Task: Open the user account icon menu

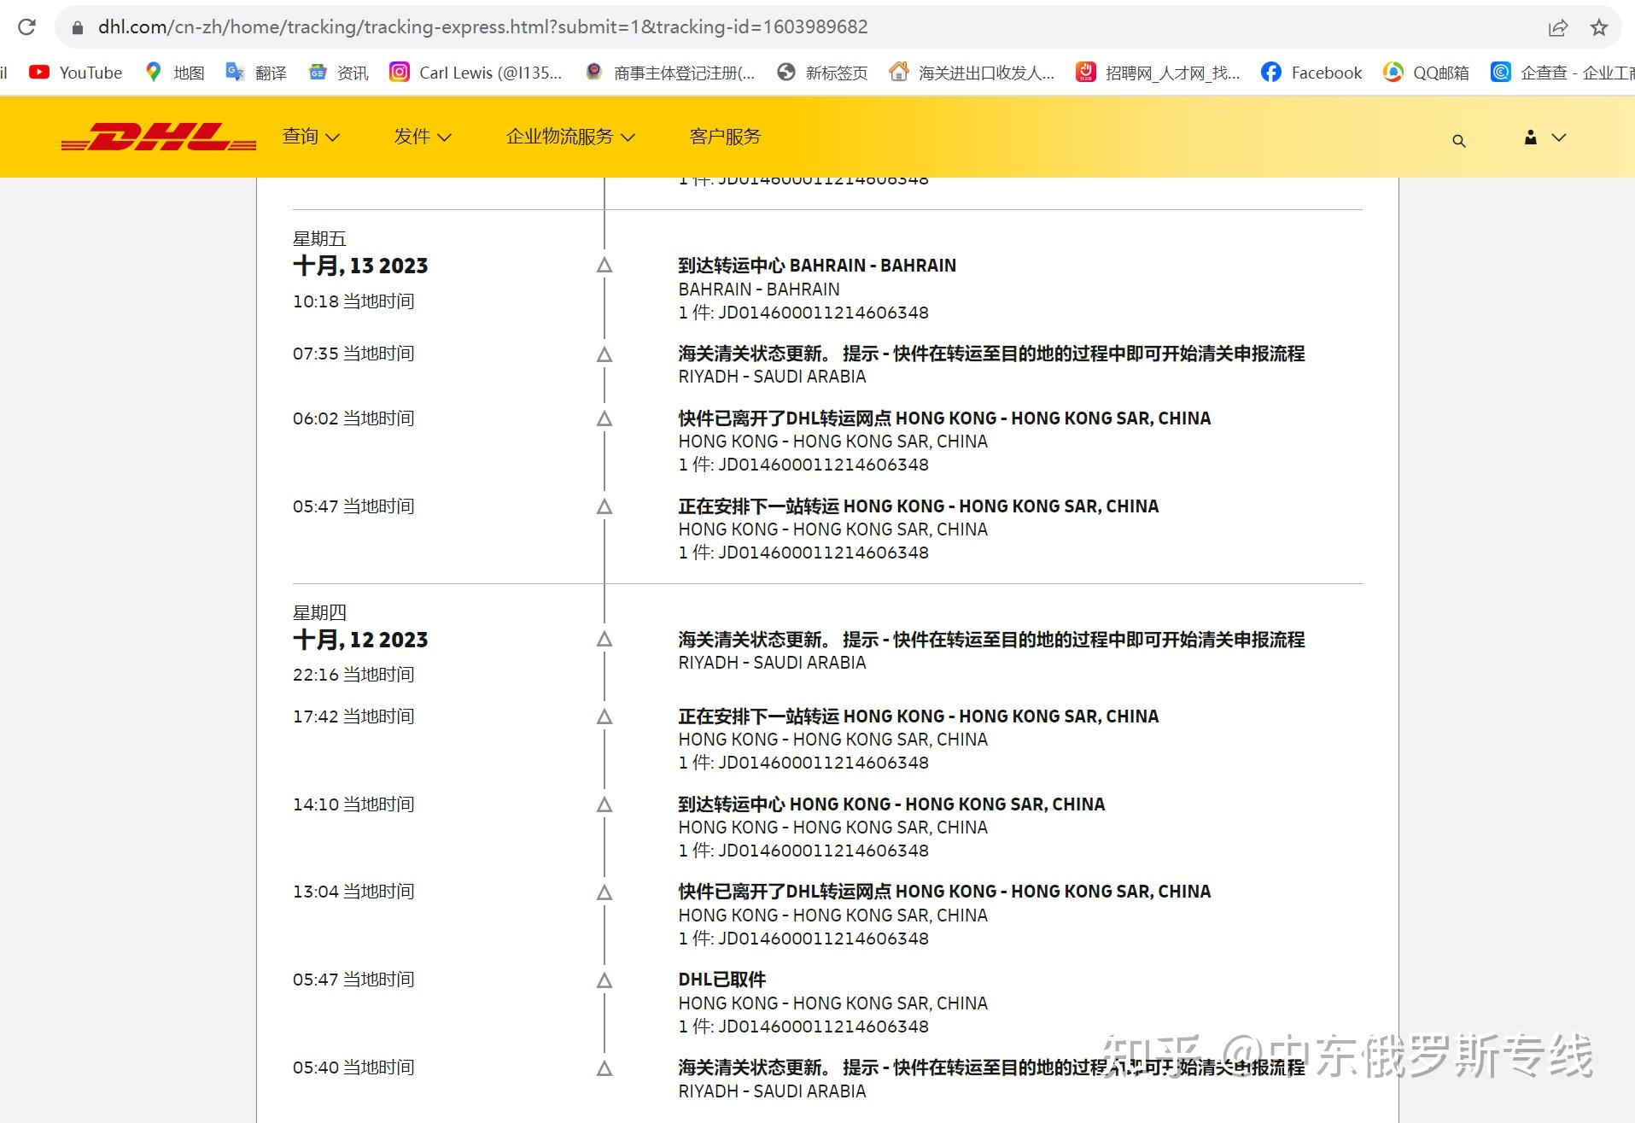Action: [1545, 137]
